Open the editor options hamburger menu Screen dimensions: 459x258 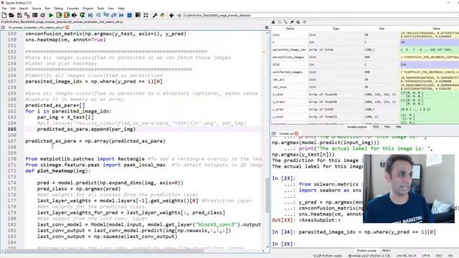tap(267, 27)
